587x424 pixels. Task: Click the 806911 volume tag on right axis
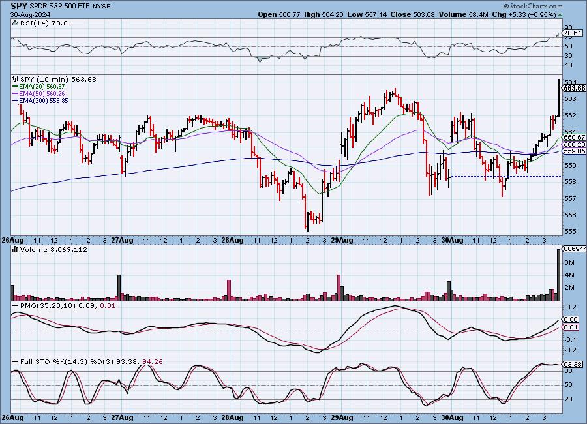575,249
